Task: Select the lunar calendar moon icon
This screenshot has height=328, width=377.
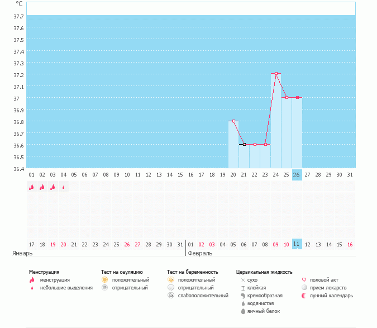Action: pyautogui.click(x=304, y=295)
